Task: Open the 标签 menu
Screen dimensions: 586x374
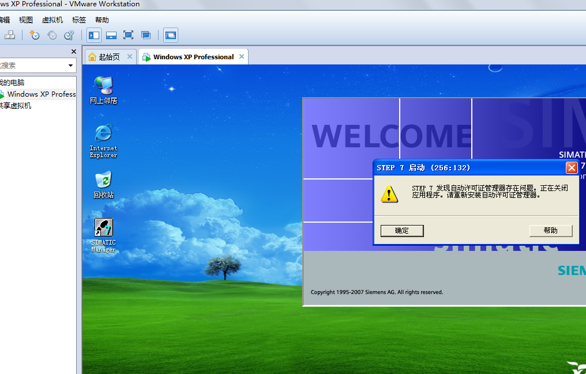Action: tap(79, 20)
